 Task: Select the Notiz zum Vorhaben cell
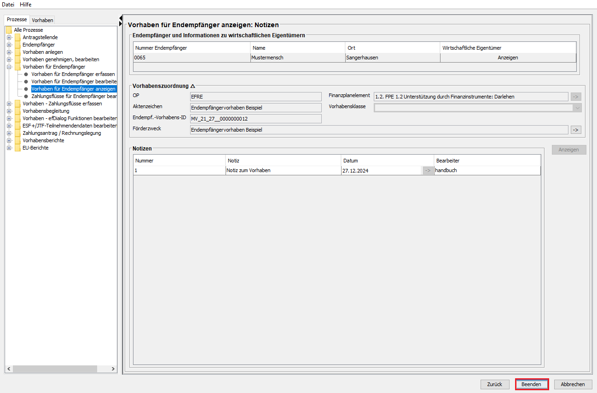click(x=283, y=170)
